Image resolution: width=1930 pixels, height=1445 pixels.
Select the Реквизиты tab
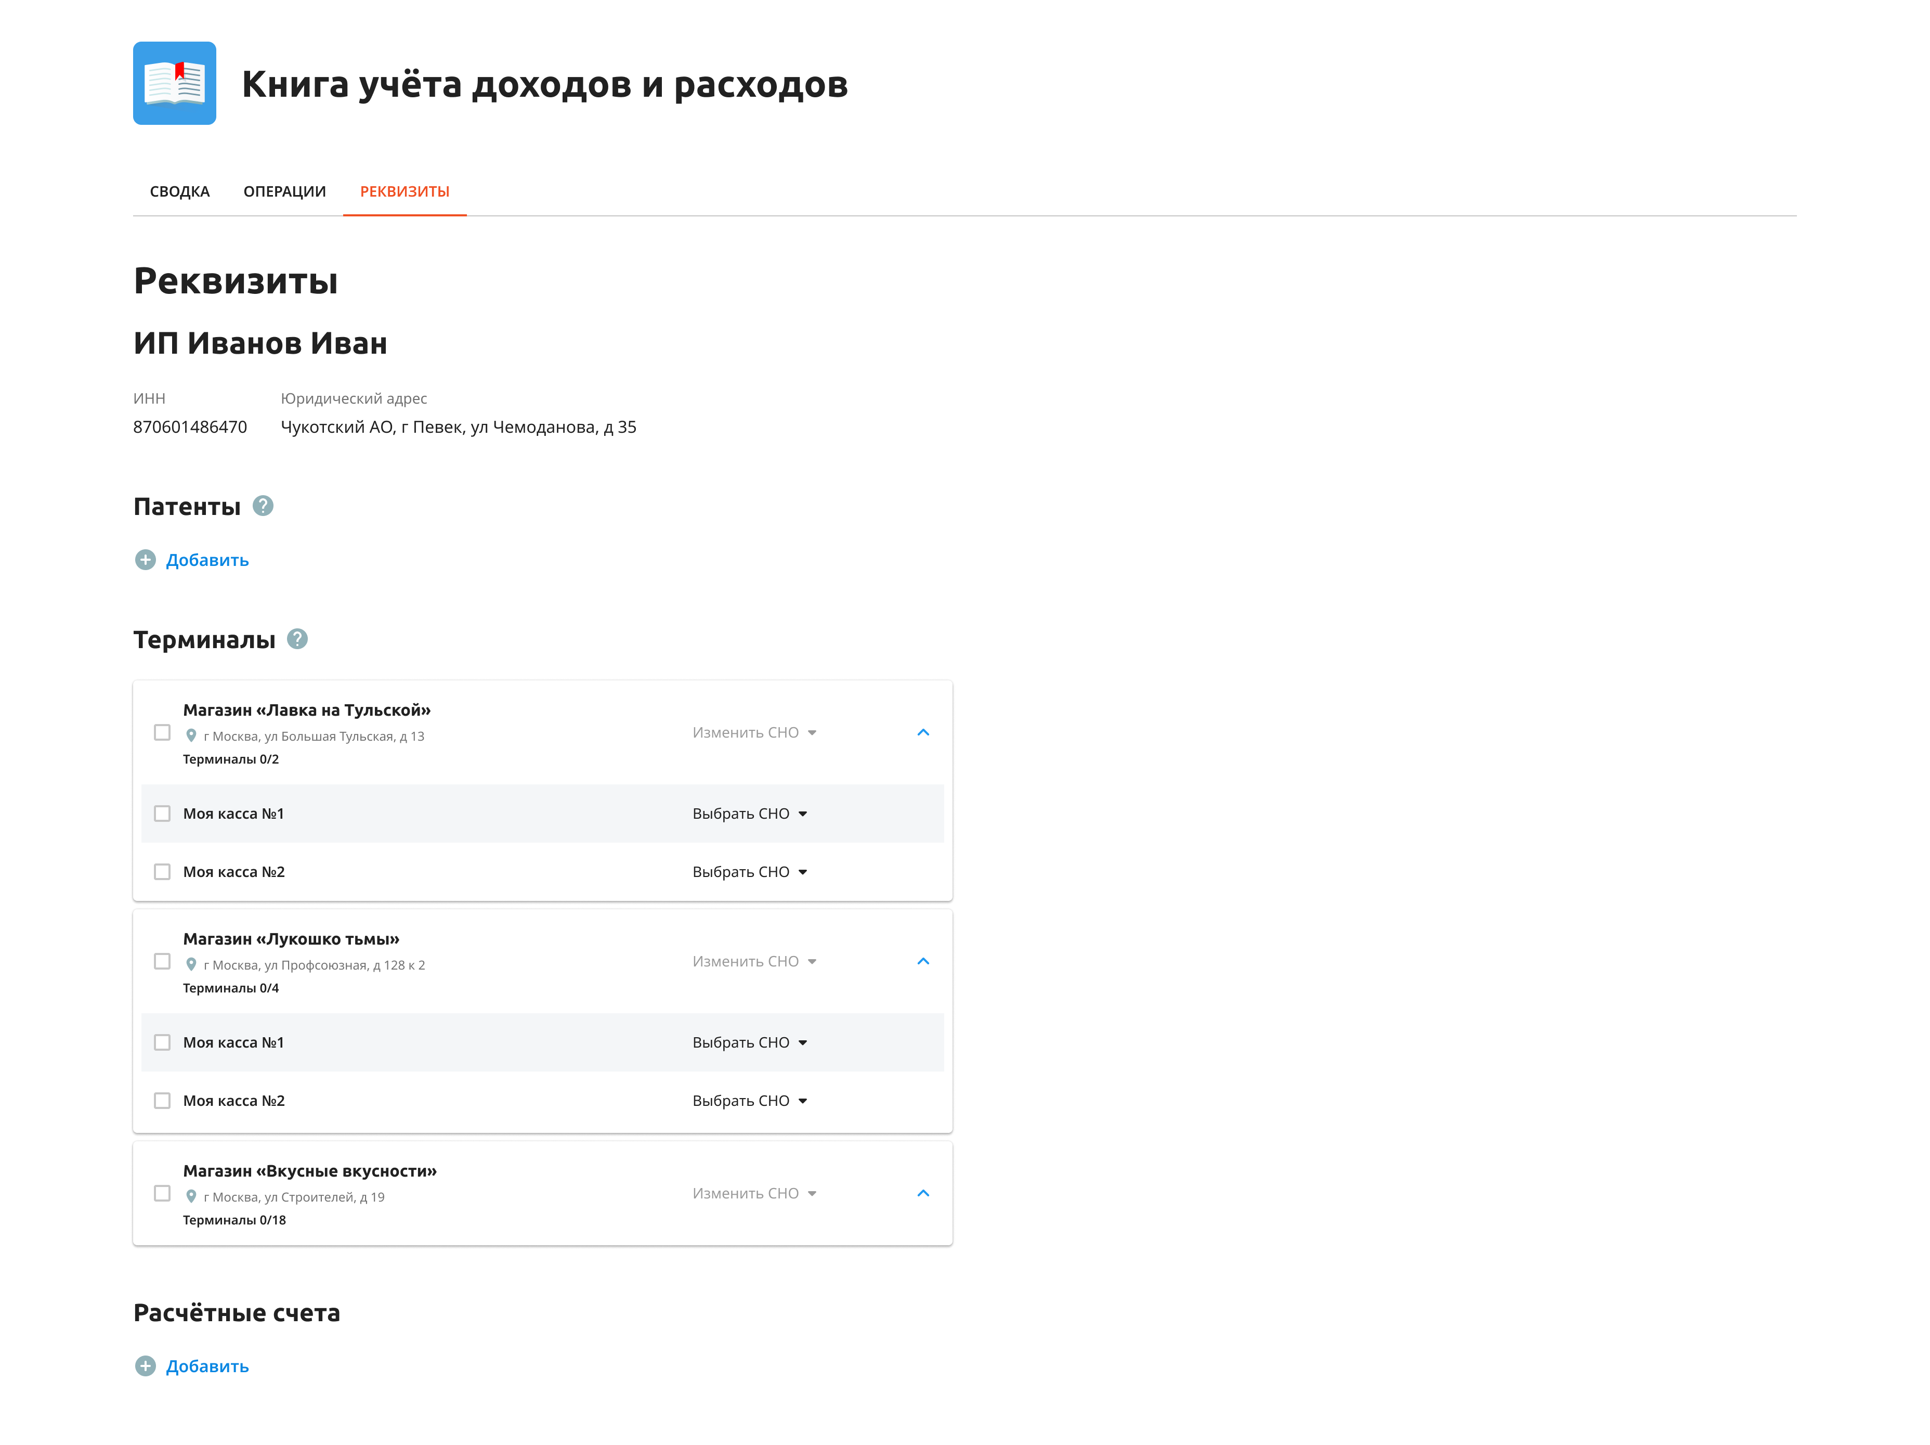[x=405, y=191]
